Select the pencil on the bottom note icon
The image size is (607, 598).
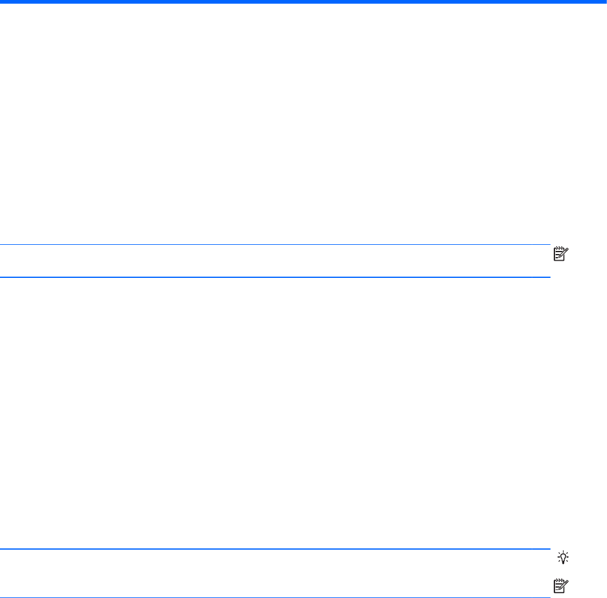click(x=564, y=585)
